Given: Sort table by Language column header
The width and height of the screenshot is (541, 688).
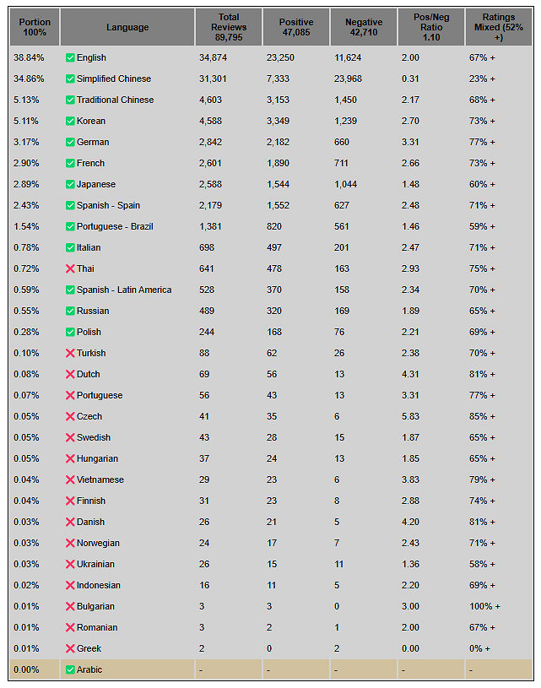Looking at the screenshot, I should (x=127, y=27).
